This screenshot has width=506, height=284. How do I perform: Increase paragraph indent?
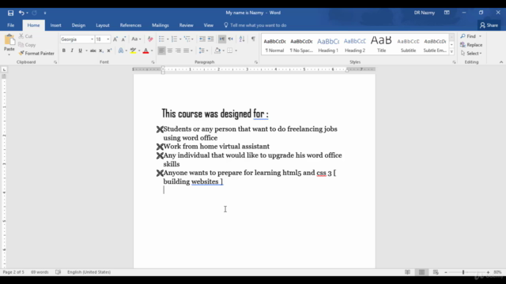click(211, 39)
